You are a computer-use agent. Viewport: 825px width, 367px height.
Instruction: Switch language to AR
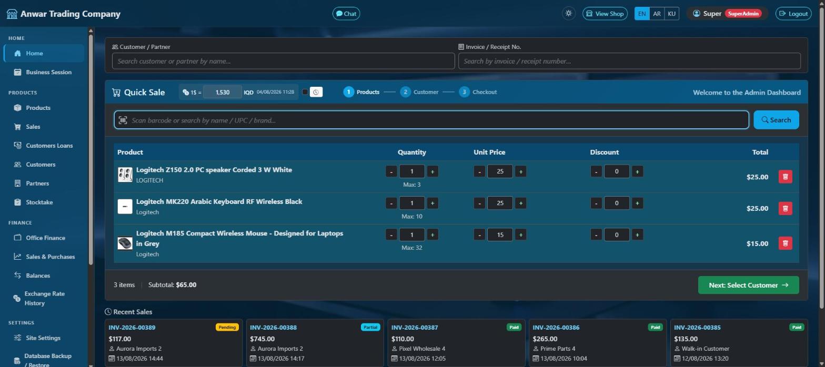(x=657, y=14)
